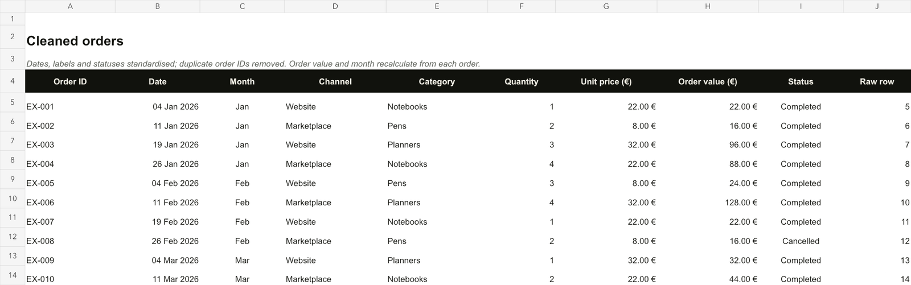Select row 4 header number
This screenshot has height=285, width=911.
coord(13,81)
